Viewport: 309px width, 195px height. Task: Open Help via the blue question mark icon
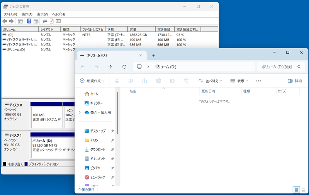[x=29, y=21]
